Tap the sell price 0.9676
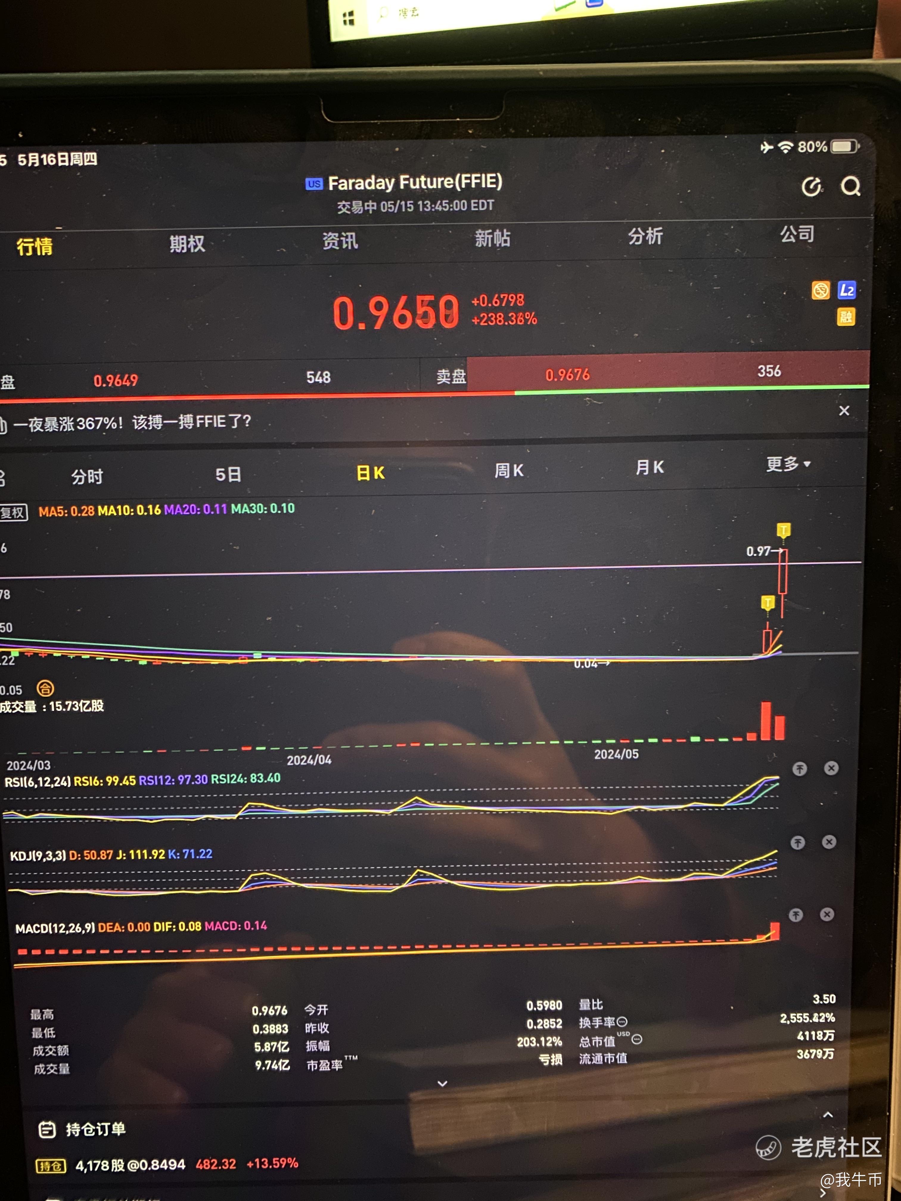This screenshot has height=1201, width=901. 568,375
